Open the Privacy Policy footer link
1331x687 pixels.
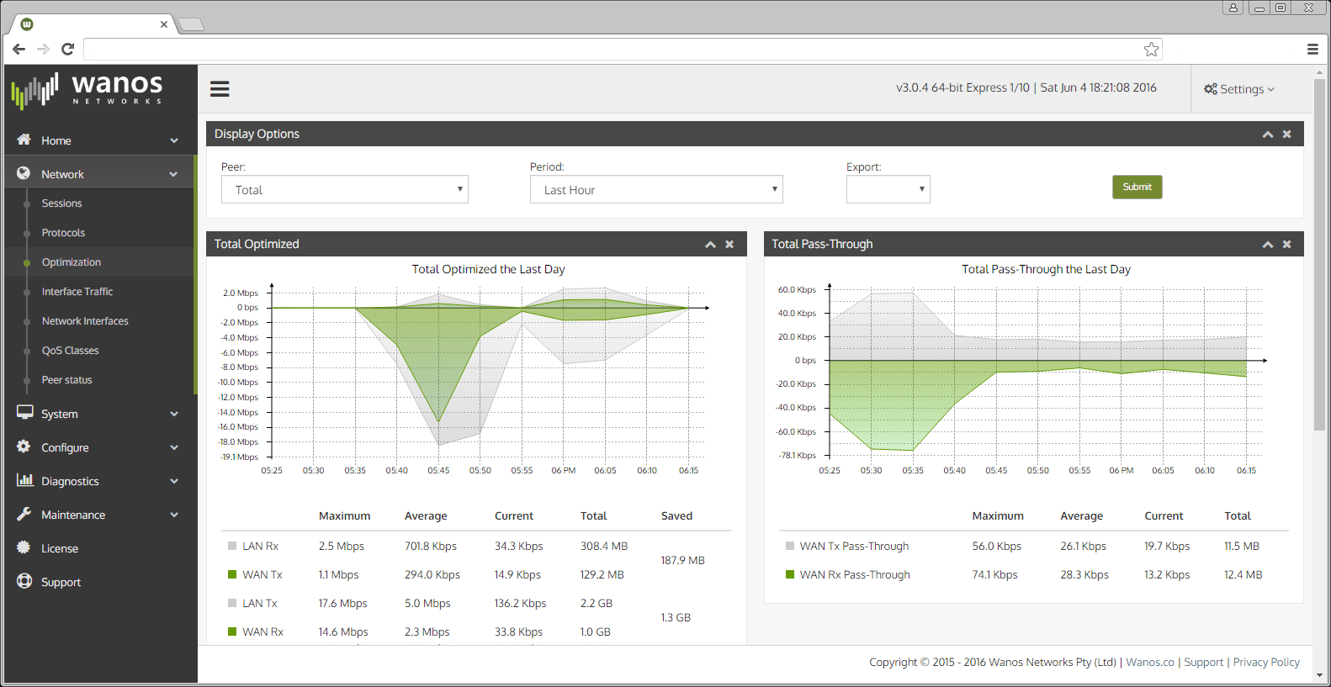(x=1266, y=663)
